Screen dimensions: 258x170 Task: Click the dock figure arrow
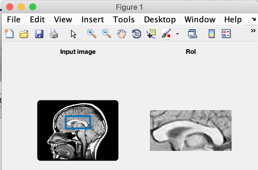click(x=254, y=19)
